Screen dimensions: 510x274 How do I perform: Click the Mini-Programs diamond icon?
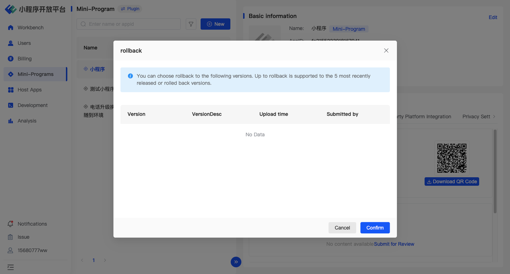point(10,74)
